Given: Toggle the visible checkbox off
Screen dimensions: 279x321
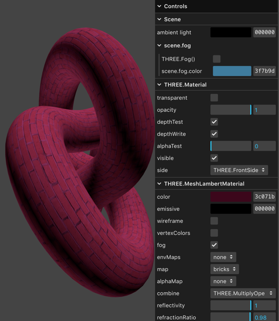Looking at the screenshot, I should tap(214, 158).
